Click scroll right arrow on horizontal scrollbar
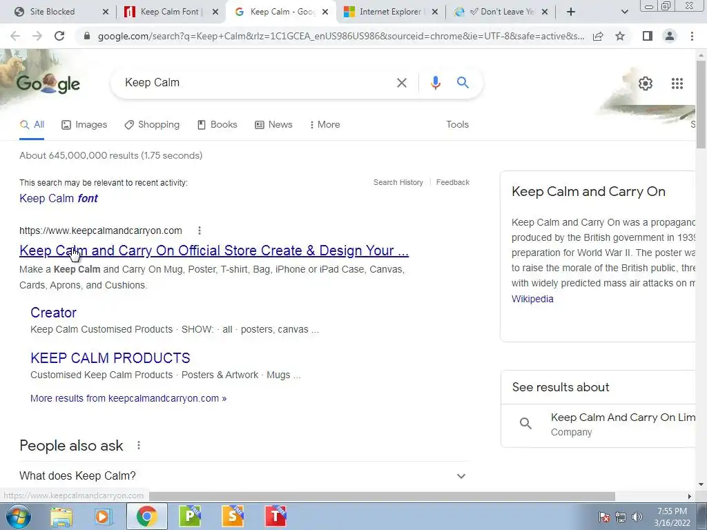The width and height of the screenshot is (707, 530). point(689,496)
